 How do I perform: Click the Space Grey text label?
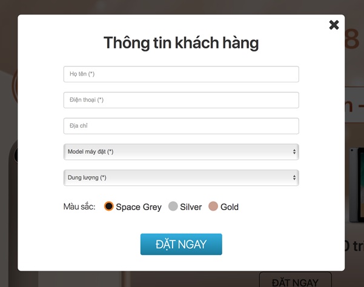tap(139, 206)
